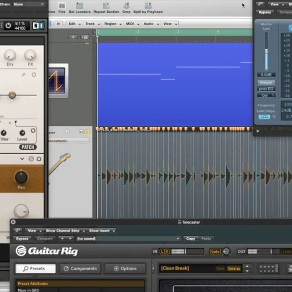Click the previous preset arrow
Screen dimensions: 292x292
pyautogui.click(x=62, y=239)
